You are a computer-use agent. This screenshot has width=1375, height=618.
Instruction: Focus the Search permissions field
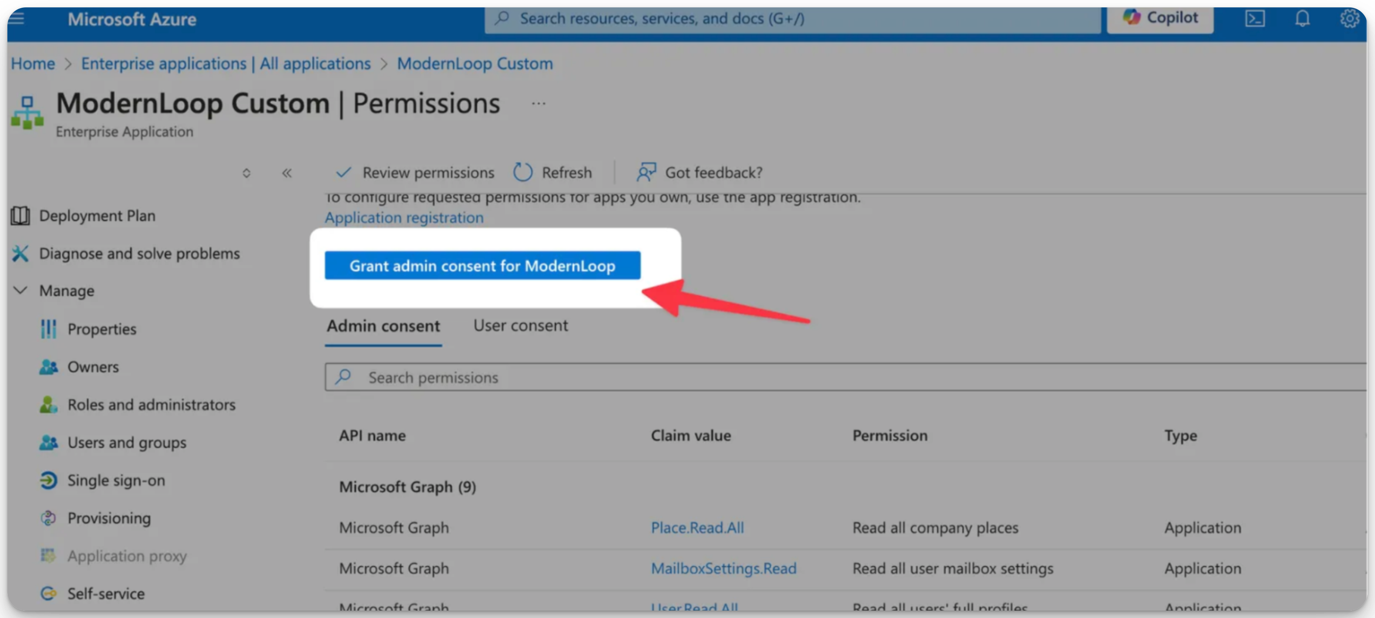[845, 377]
